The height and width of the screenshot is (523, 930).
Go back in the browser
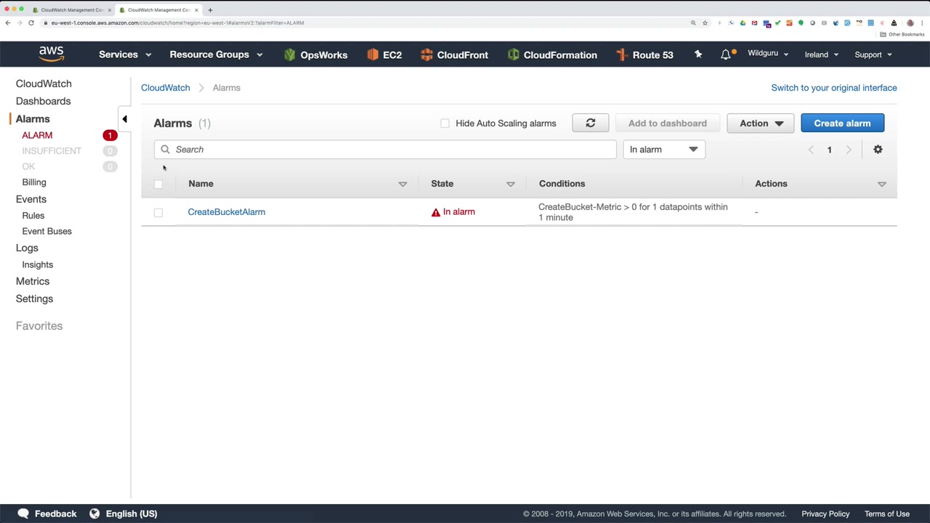click(x=8, y=23)
